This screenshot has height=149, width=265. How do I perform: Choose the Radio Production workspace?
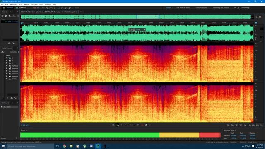(201, 8)
